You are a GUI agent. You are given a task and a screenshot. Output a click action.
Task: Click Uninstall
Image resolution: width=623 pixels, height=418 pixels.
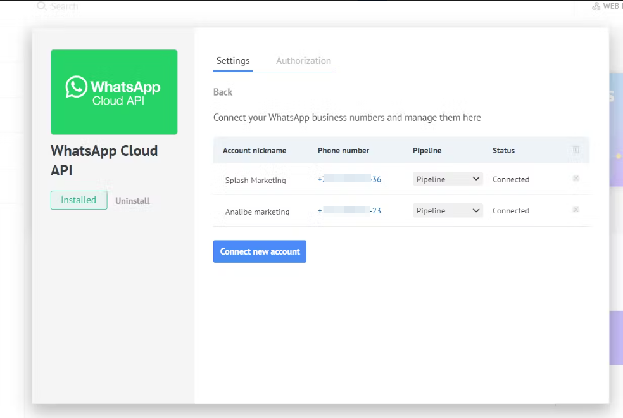click(x=132, y=201)
